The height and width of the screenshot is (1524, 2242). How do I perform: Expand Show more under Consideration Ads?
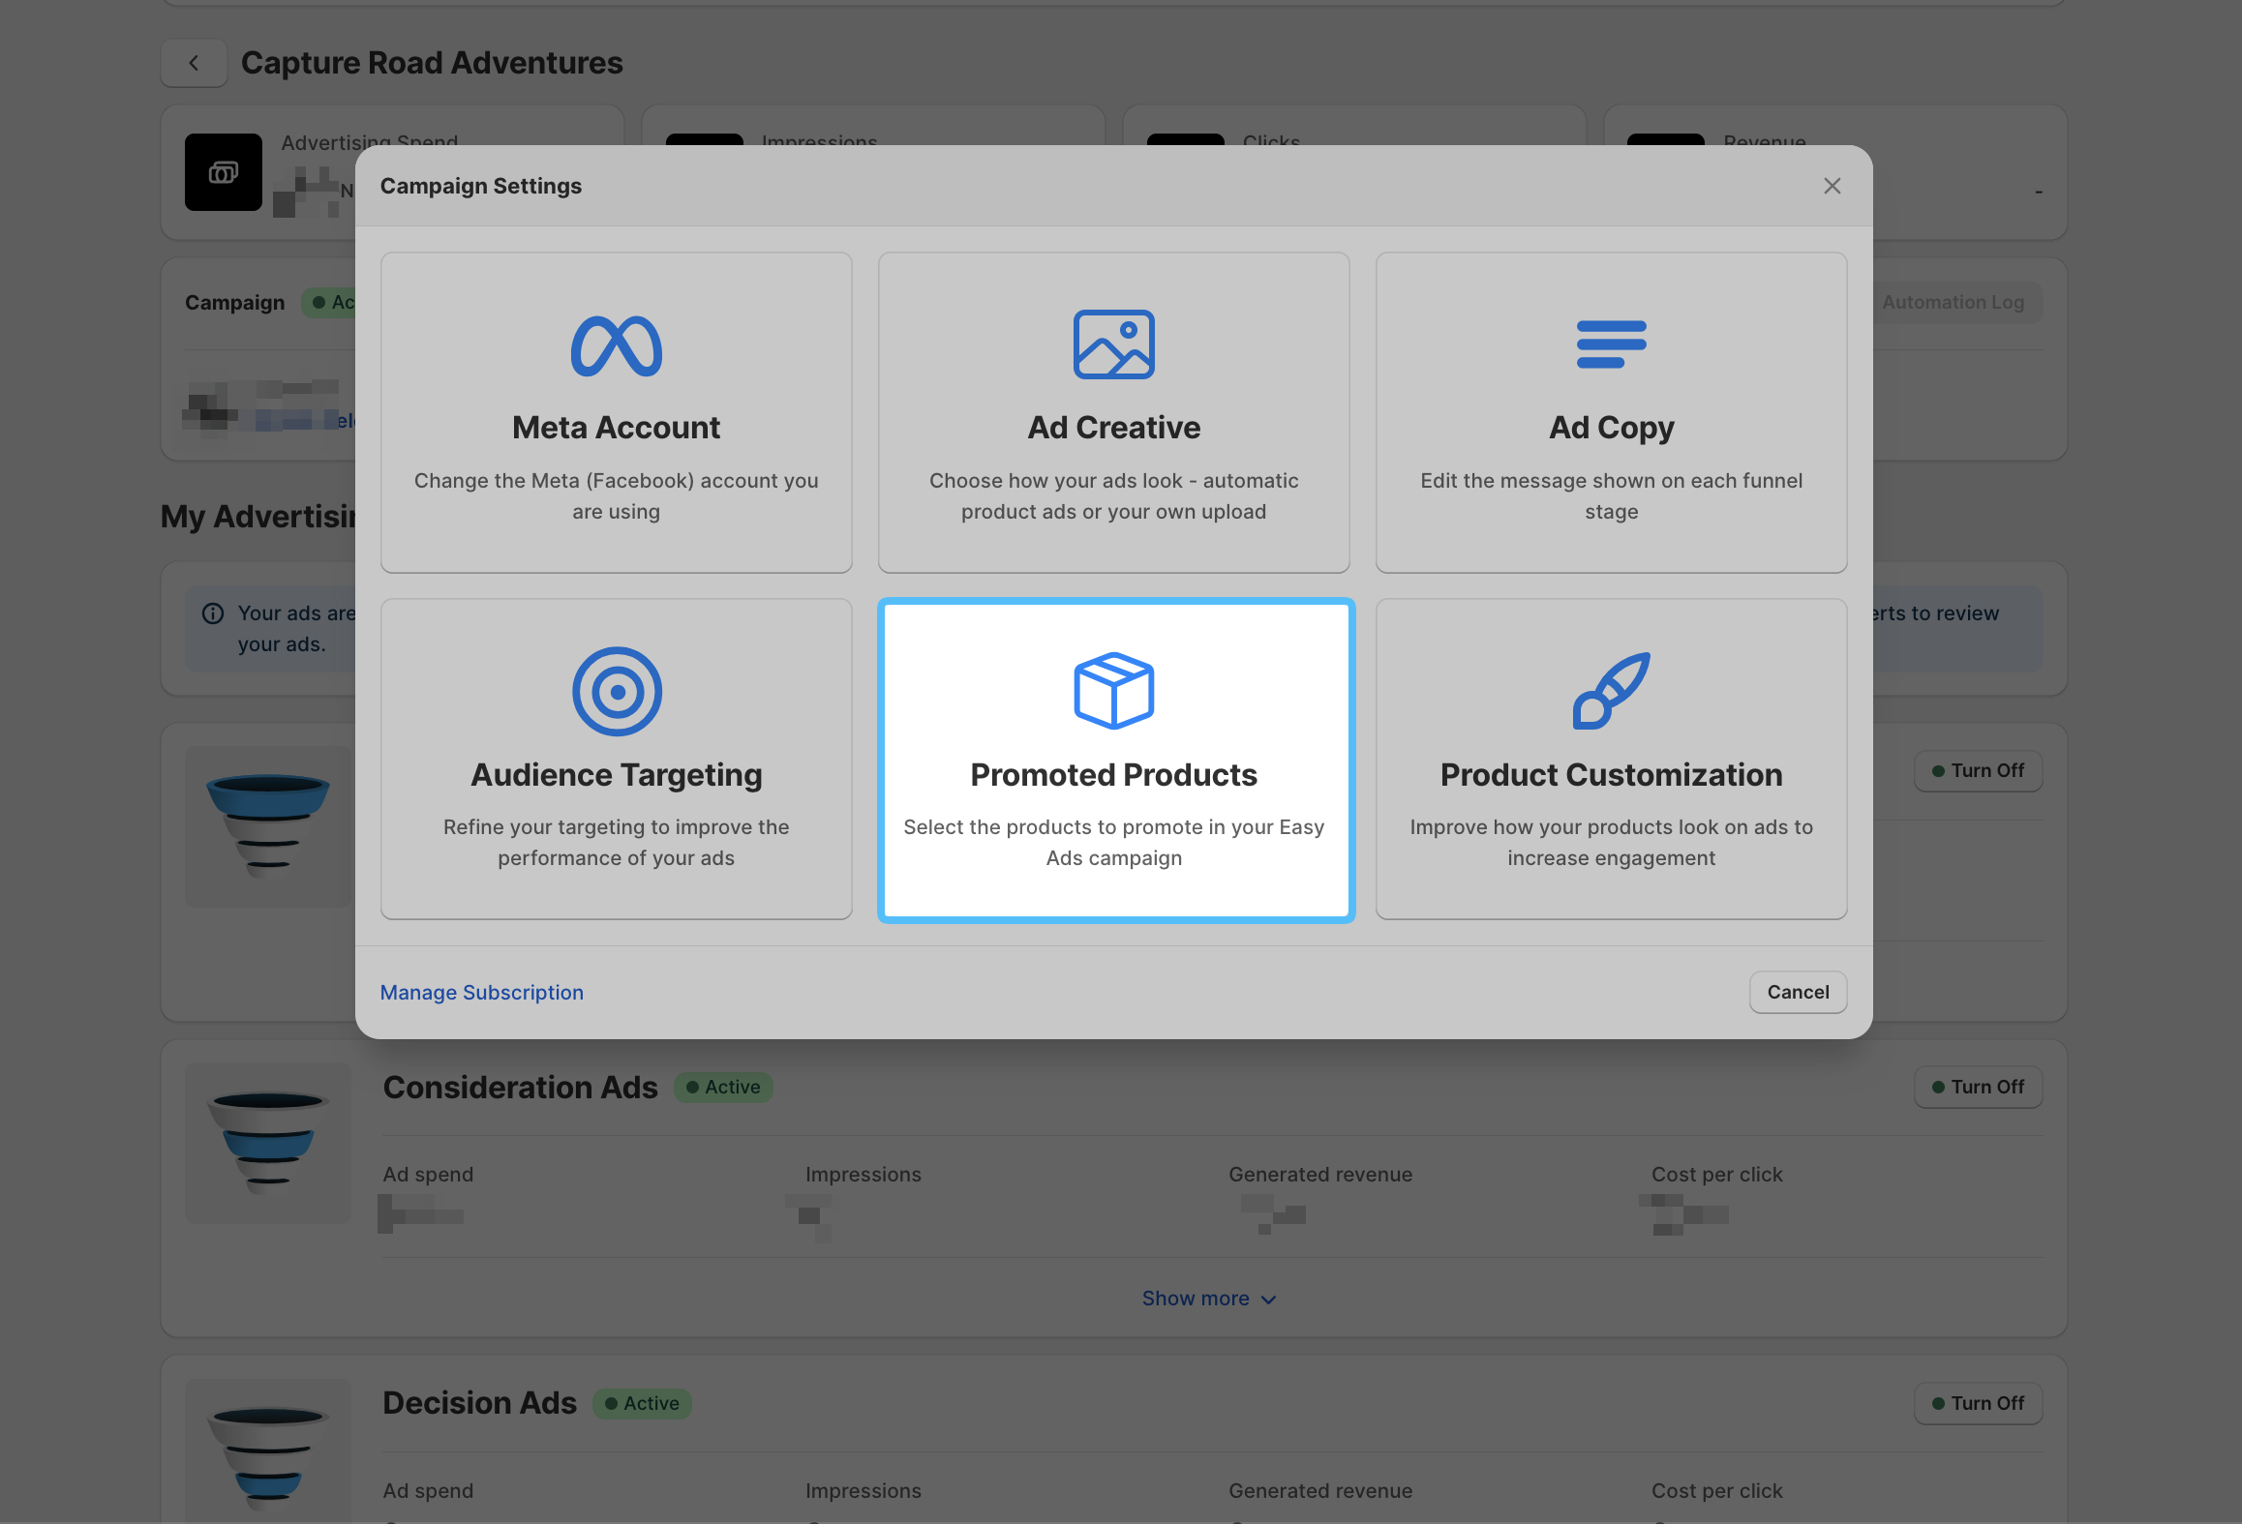1209,1299
